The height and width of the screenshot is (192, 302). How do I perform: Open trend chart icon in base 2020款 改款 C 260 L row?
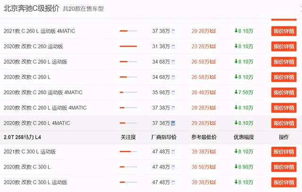(x=213, y=77)
